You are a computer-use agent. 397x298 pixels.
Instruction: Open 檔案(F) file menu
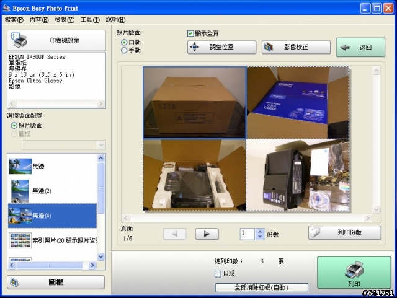[14, 20]
